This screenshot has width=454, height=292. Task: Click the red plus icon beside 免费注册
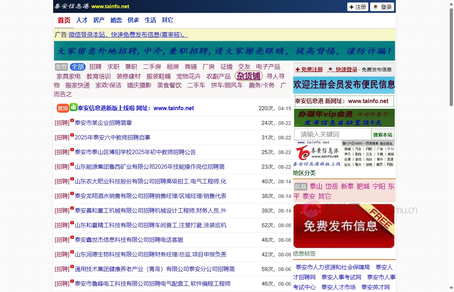297,69
